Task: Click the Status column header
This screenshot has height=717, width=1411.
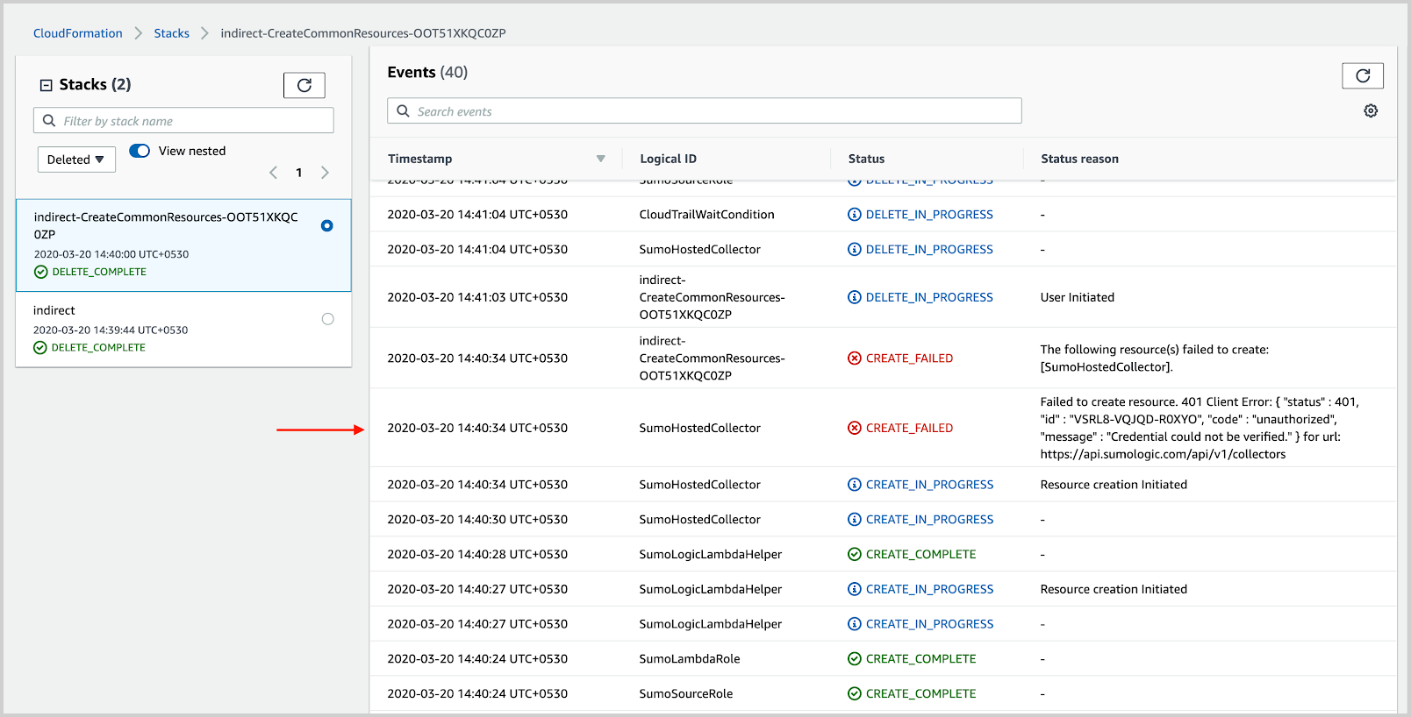Action: [x=866, y=159]
